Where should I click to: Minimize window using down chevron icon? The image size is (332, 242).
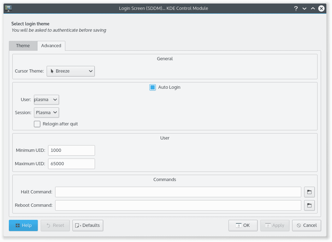click(304, 8)
